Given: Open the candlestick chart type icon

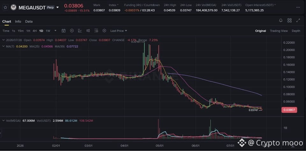Looking at the screenshot, I should (x=88, y=31).
